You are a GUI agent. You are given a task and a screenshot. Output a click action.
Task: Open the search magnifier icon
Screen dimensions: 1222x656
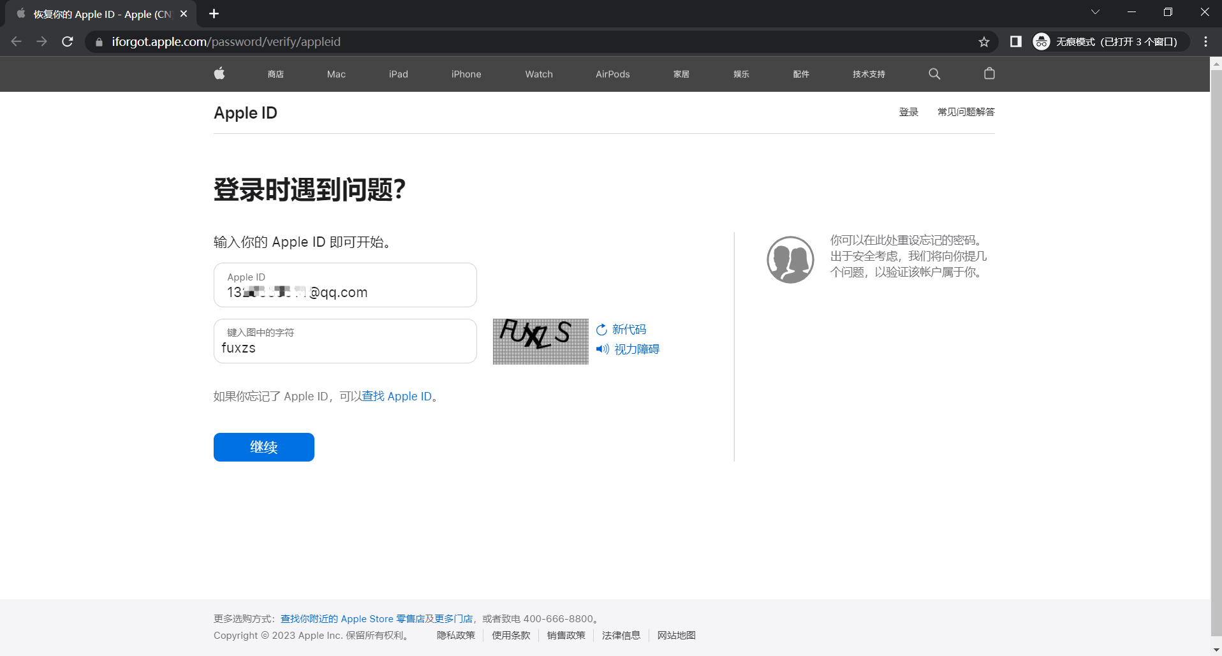click(934, 74)
